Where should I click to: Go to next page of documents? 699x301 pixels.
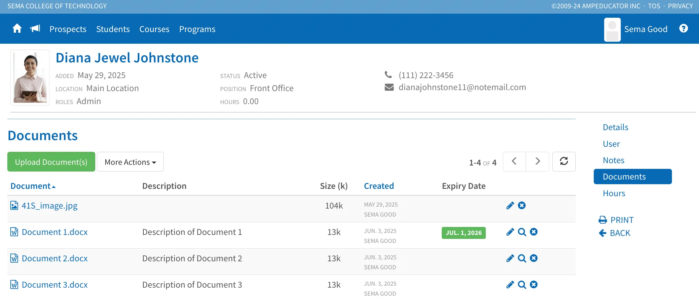pyautogui.click(x=538, y=162)
